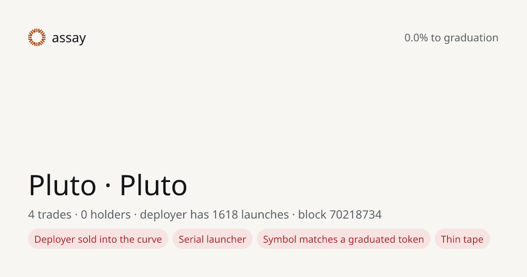Image resolution: width=527 pixels, height=277 pixels.
Task: Open the deployer has 1618 launches text
Action: click(214, 215)
